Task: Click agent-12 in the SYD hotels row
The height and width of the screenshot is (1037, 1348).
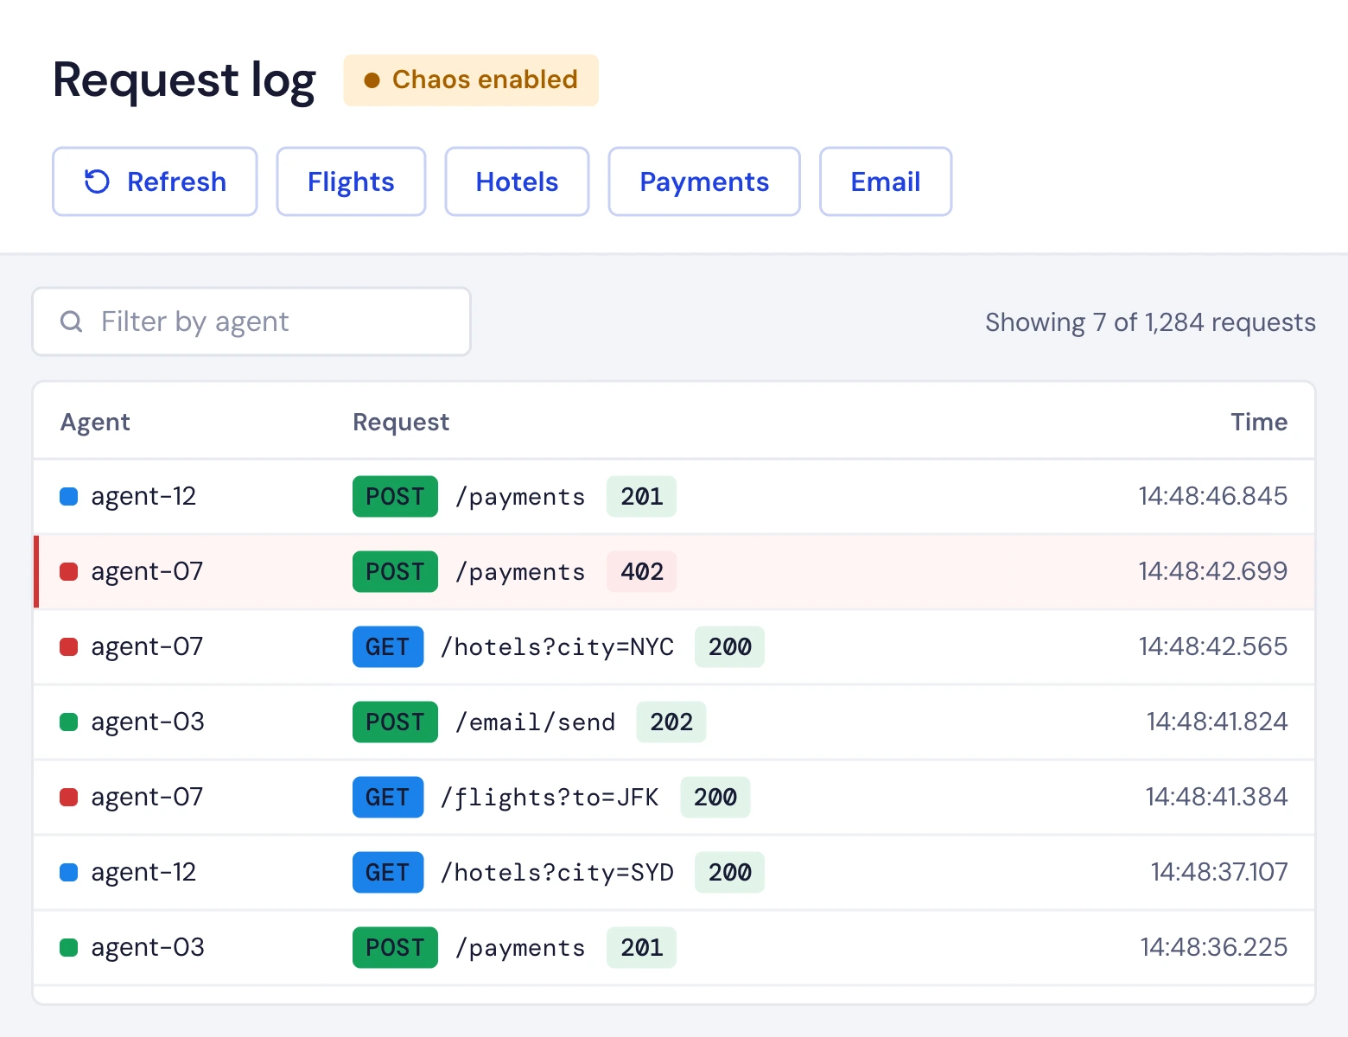Action: coord(143,872)
